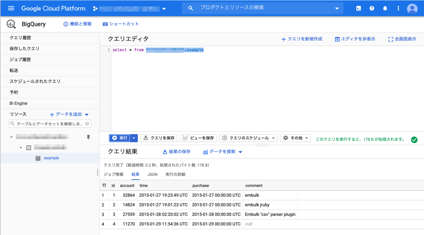Click the dataset grid icon

tap(29, 148)
